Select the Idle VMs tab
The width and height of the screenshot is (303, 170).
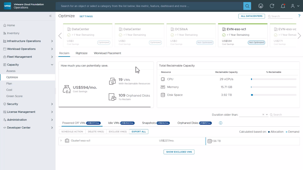coord(114,123)
